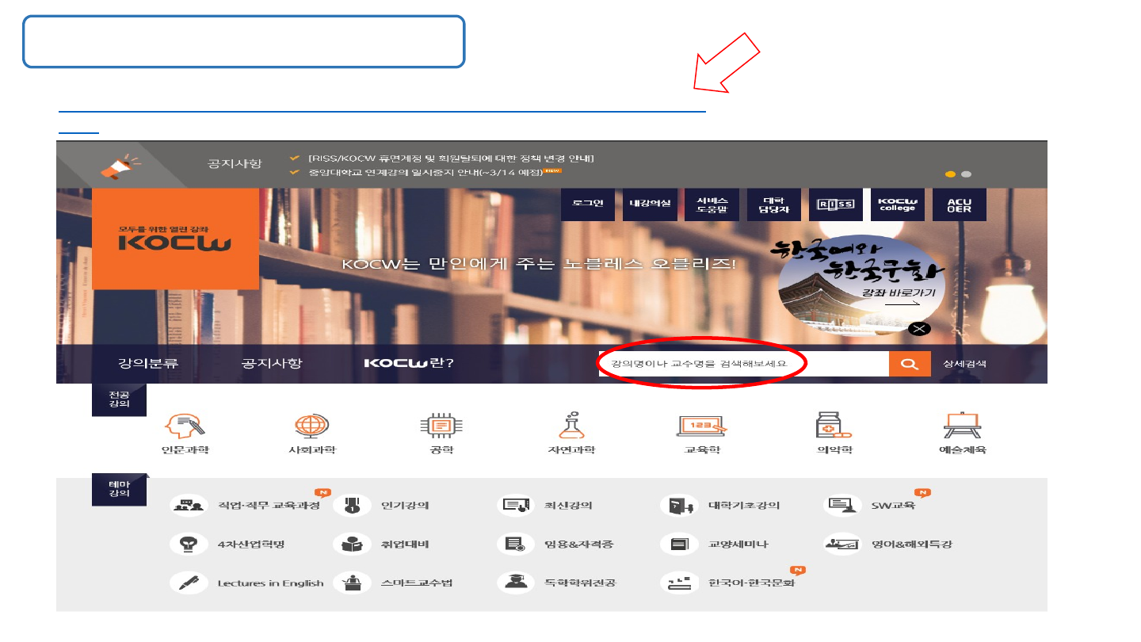Click 상세검색 link

(x=964, y=364)
